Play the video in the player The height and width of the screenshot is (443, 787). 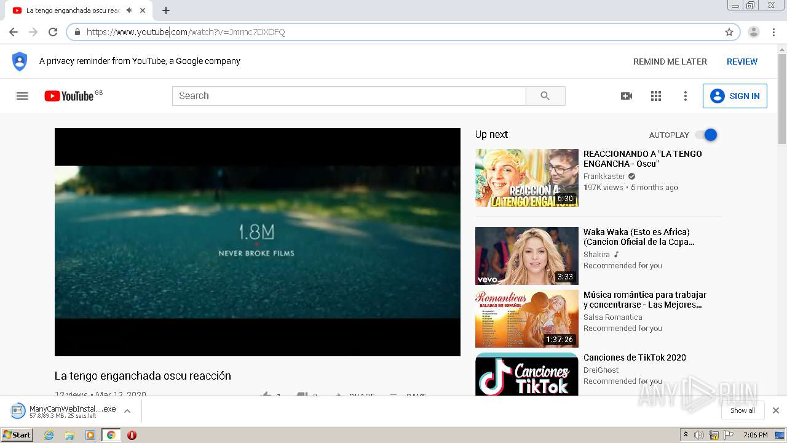(x=258, y=242)
